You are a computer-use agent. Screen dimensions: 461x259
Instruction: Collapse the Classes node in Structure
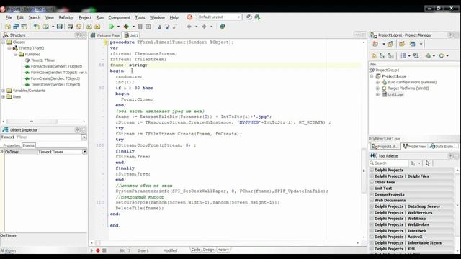tap(3, 42)
